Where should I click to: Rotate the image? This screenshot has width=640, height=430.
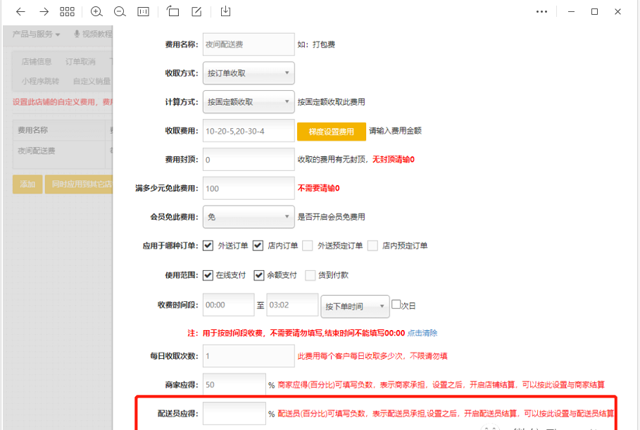tap(173, 12)
